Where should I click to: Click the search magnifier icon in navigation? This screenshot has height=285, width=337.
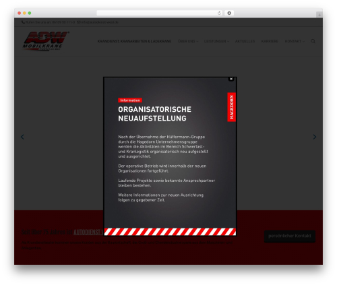point(313,41)
